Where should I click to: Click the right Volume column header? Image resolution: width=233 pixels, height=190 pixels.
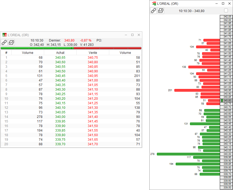(x=125, y=53)
